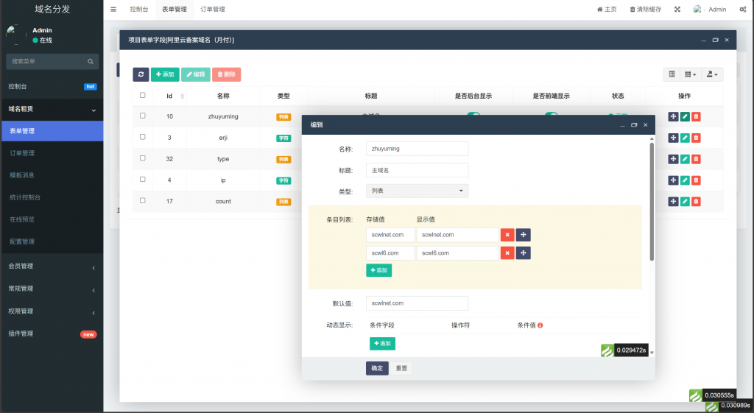Open 模板消息 in the sidebar
754x413 pixels.
pyautogui.click(x=52, y=175)
